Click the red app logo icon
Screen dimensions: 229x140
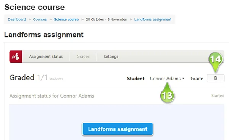[16, 57]
